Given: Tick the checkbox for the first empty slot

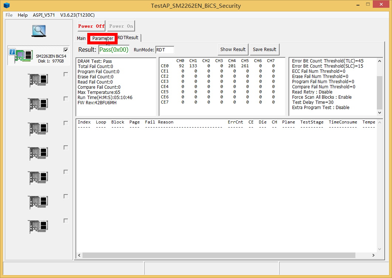Looking at the screenshot, I should click(66, 74).
